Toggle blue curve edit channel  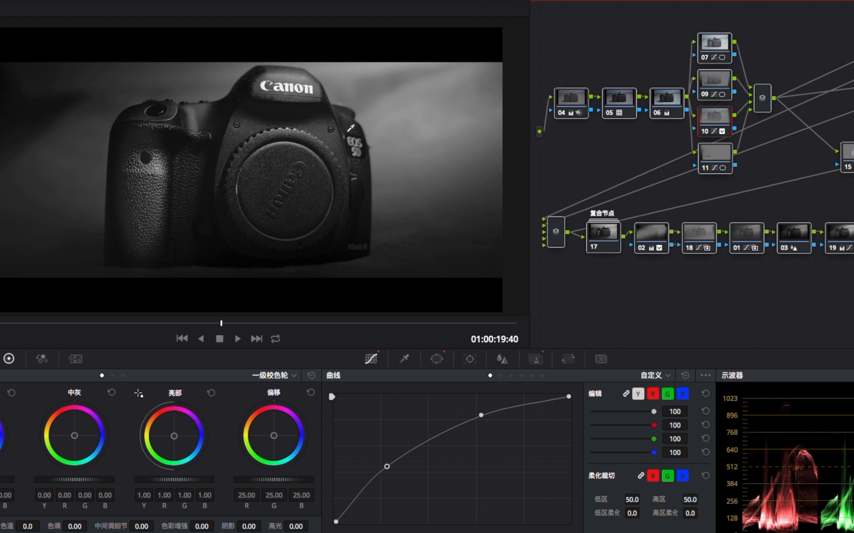pos(683,394)
